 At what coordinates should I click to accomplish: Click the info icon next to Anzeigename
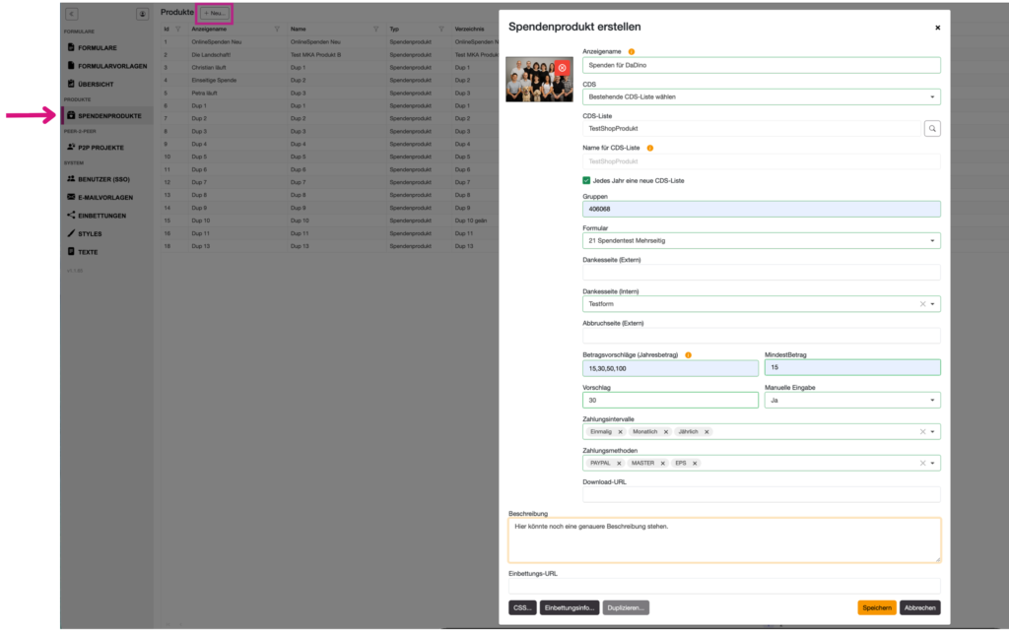coord(632,51)
